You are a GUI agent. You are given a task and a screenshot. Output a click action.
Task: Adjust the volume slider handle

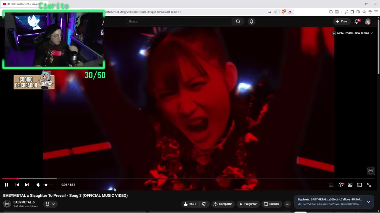tap(46, 185)
